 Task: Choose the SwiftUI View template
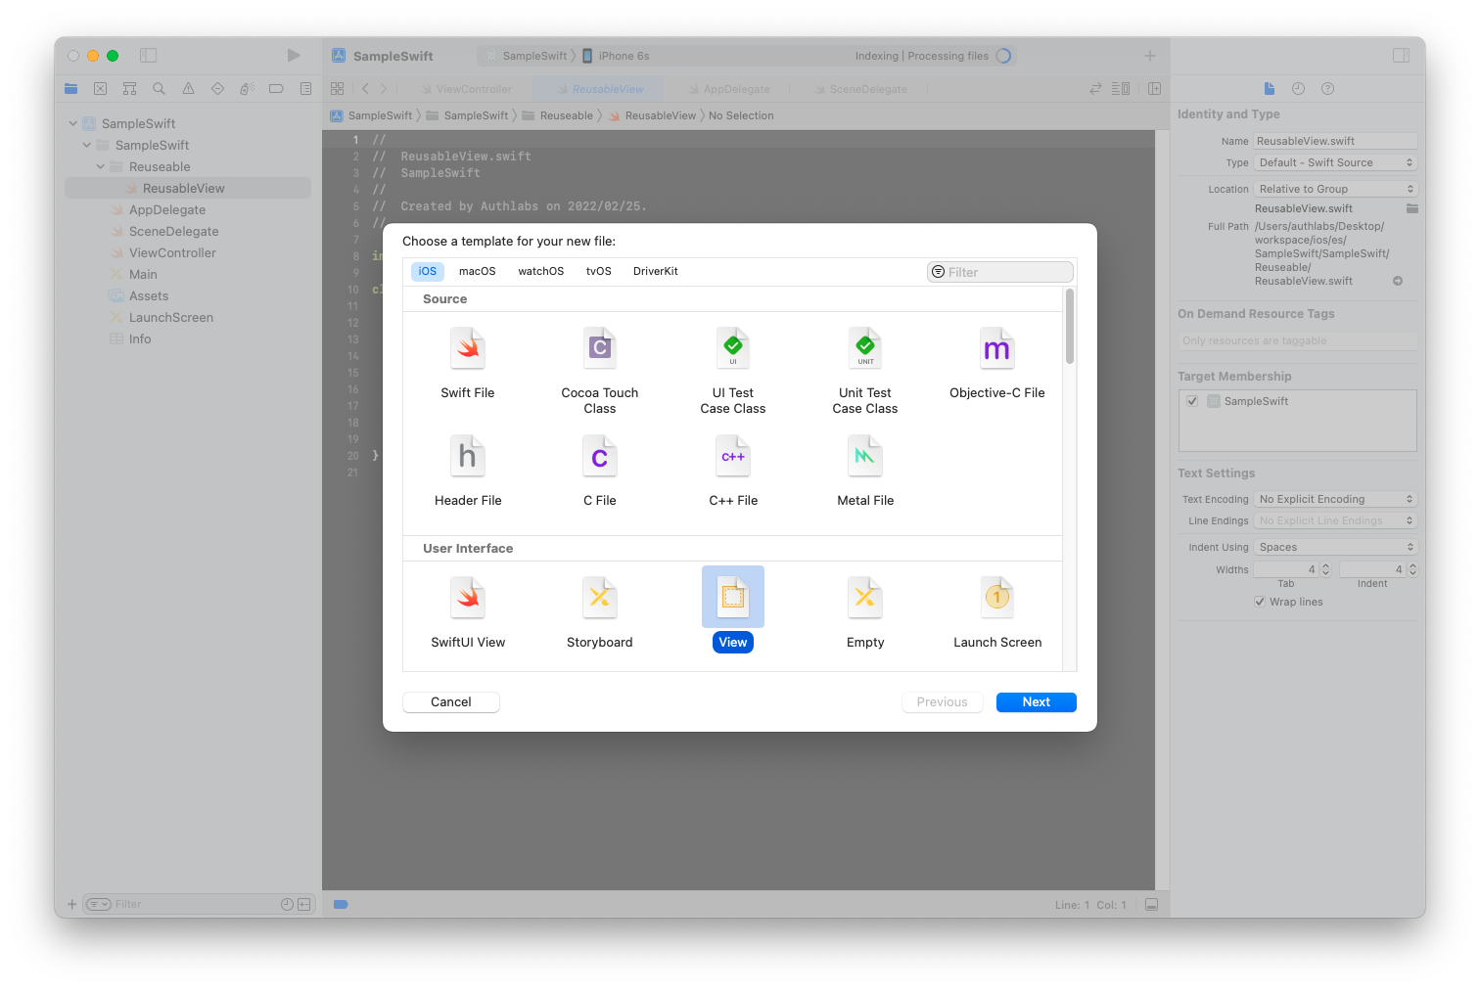[468, 613]
